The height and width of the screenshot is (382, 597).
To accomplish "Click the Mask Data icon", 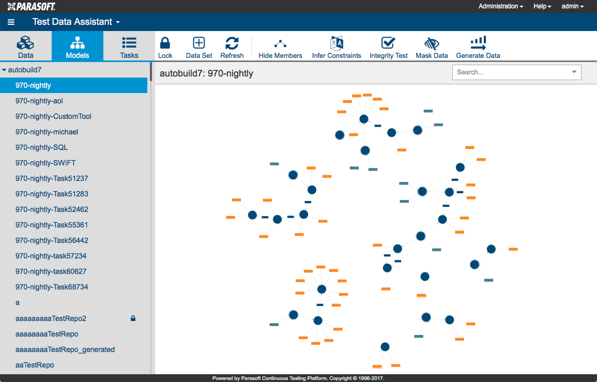I will pyautogui.click(x=432, y=43).
